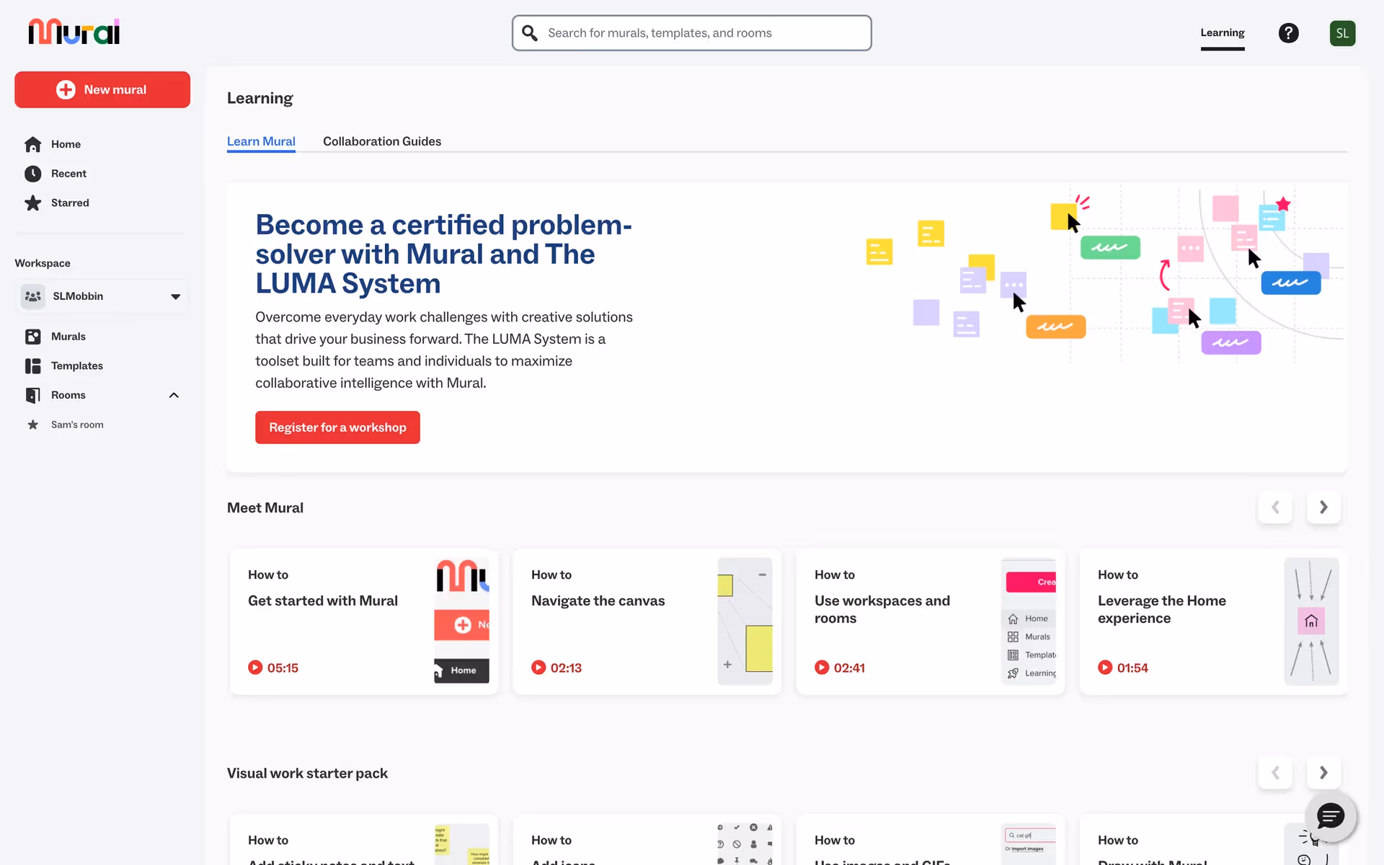The image size is (1384, 865).
Task: Switch to Collaboration Guides tab
Action: (382, 141)
